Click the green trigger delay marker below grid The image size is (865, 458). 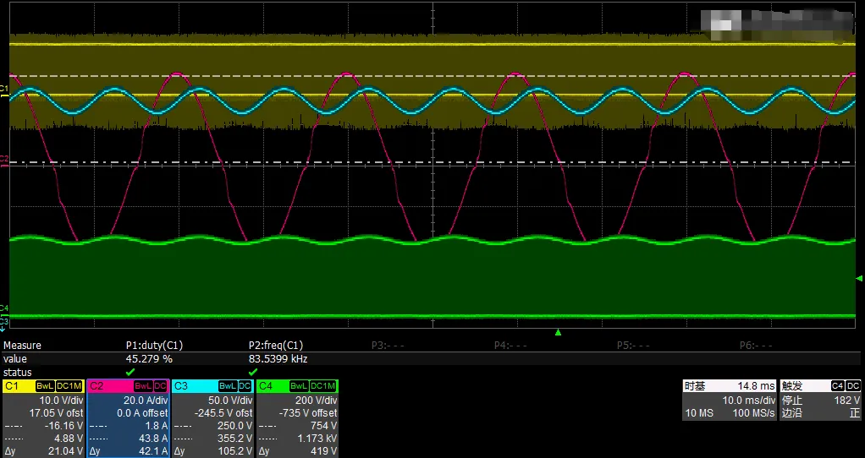coord(558,333)
